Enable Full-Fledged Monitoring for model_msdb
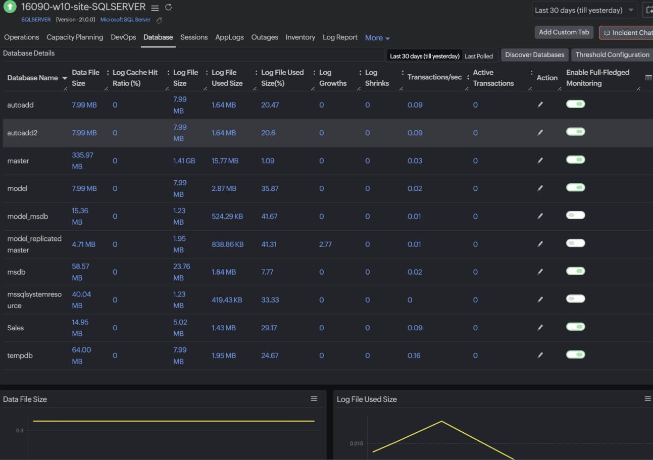The height and width of the screenshot is (460, 653). click(x=575, y=215)
